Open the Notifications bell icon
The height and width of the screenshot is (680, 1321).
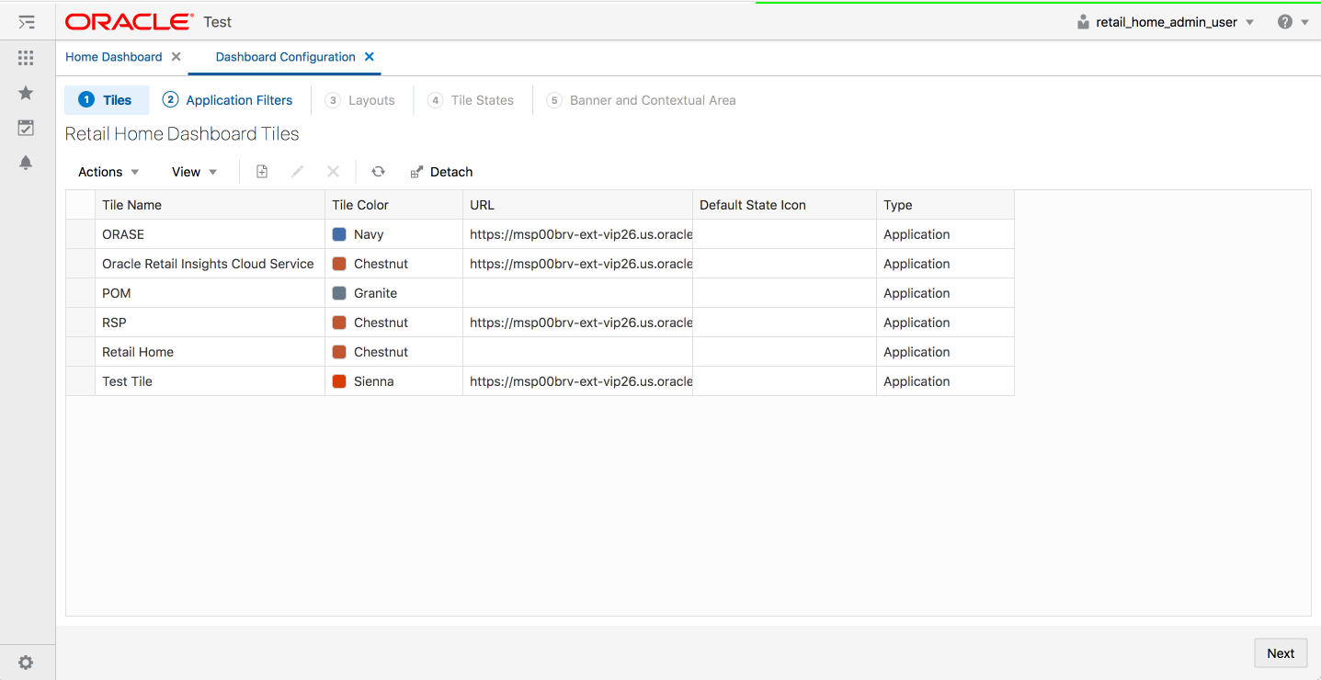(26, 163)
